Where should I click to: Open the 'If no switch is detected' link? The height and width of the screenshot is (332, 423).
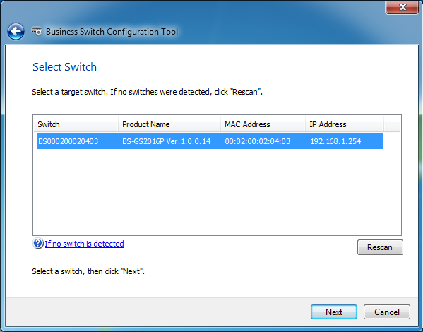85,244
